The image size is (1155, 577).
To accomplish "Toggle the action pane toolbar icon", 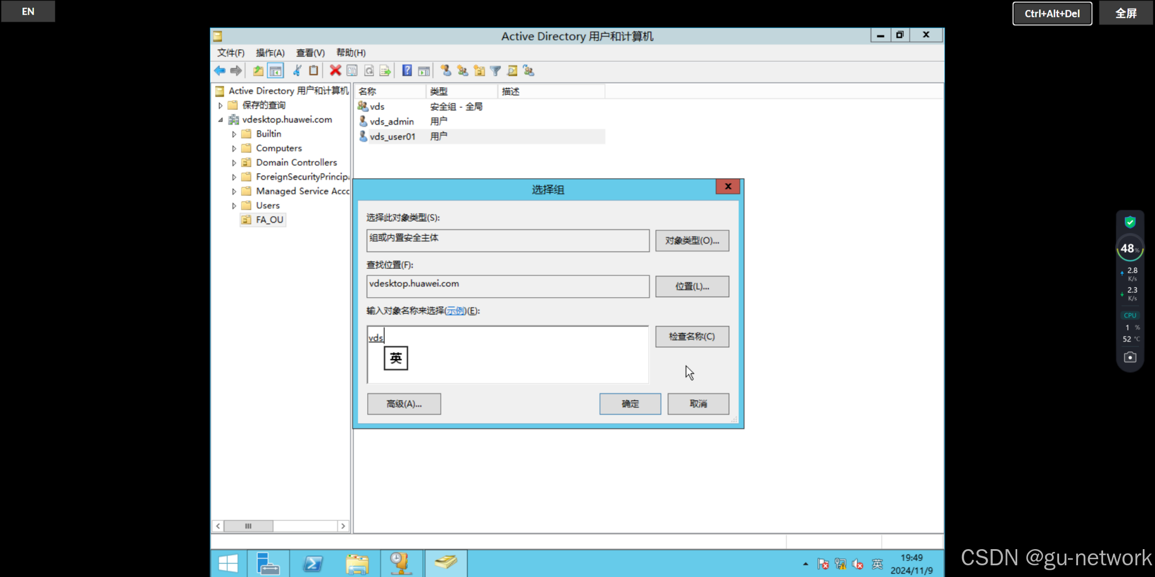I will [424, 71].
